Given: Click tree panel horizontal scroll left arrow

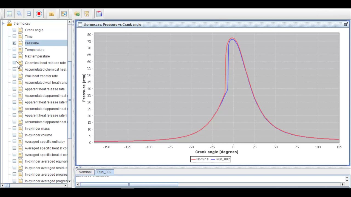Looking at the screenshot, I should pyautogui.click(x=2, y=186).
